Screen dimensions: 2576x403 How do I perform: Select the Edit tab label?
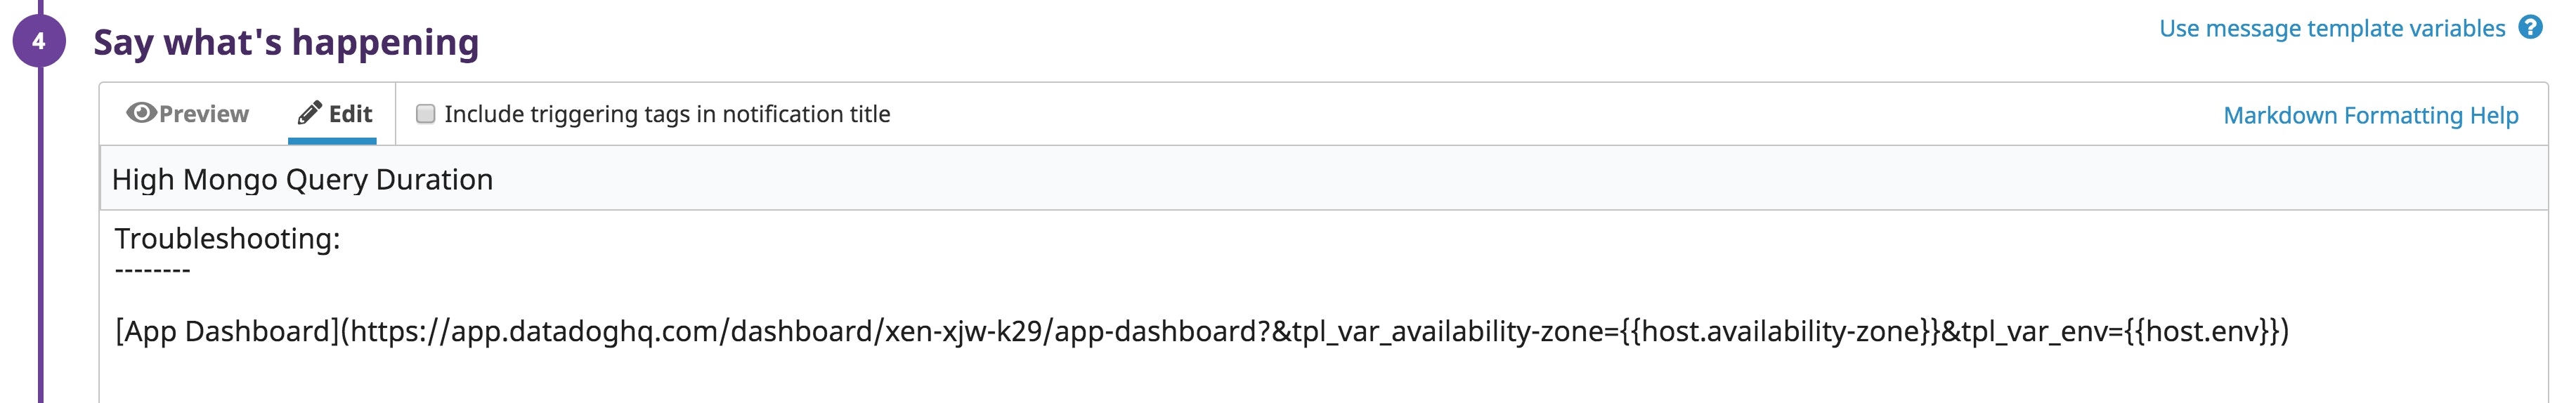pyautogui.click(x=350, y=114)
